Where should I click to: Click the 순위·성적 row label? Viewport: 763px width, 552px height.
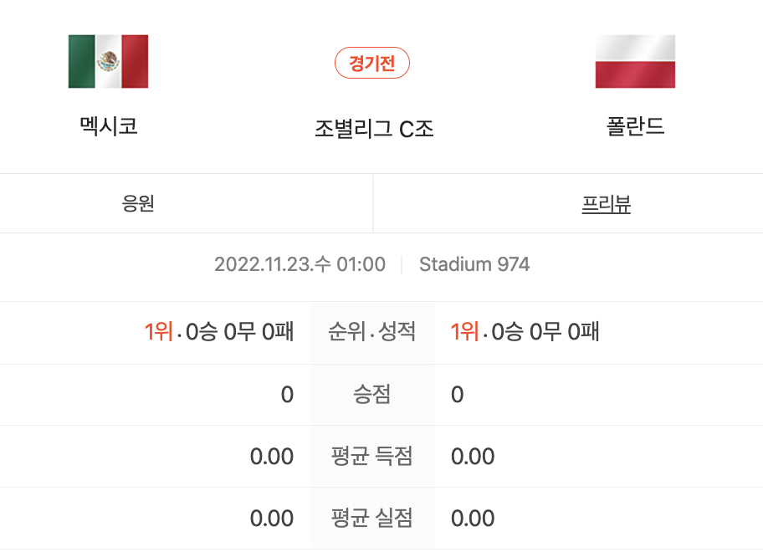372,332
